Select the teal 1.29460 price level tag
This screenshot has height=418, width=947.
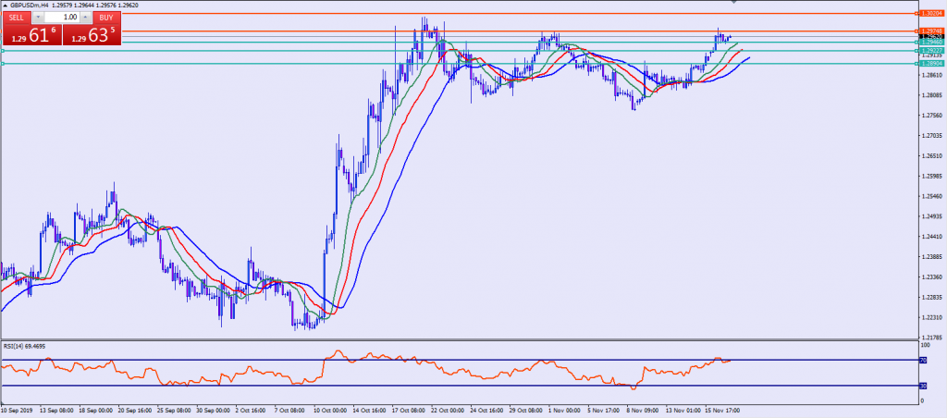pyautogui.click(x=930, y=42)
